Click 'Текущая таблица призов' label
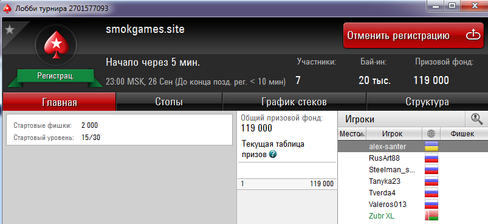488x224 pixels. (x=273, y=149)
